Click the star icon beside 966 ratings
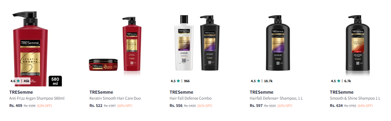 pos(178,81)
